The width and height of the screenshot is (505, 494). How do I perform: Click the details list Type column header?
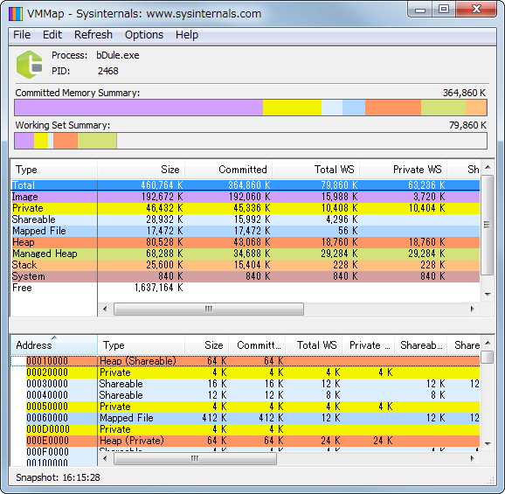point(141,345)
